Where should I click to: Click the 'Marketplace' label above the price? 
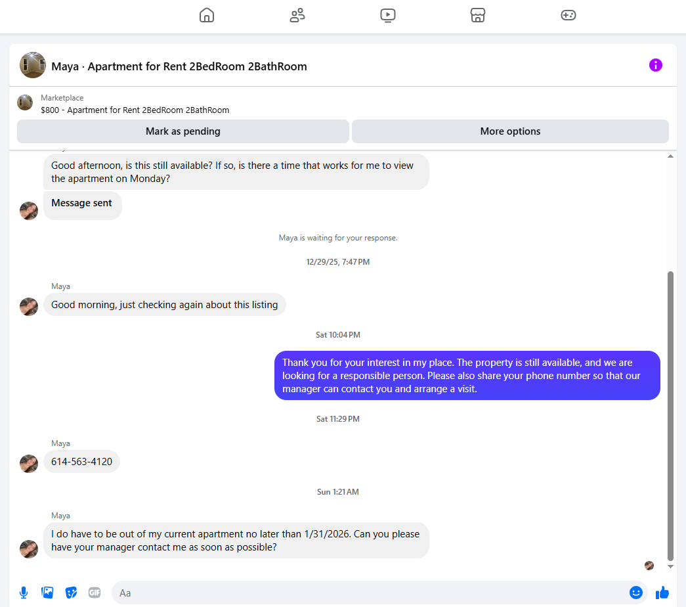coord(62,98)
